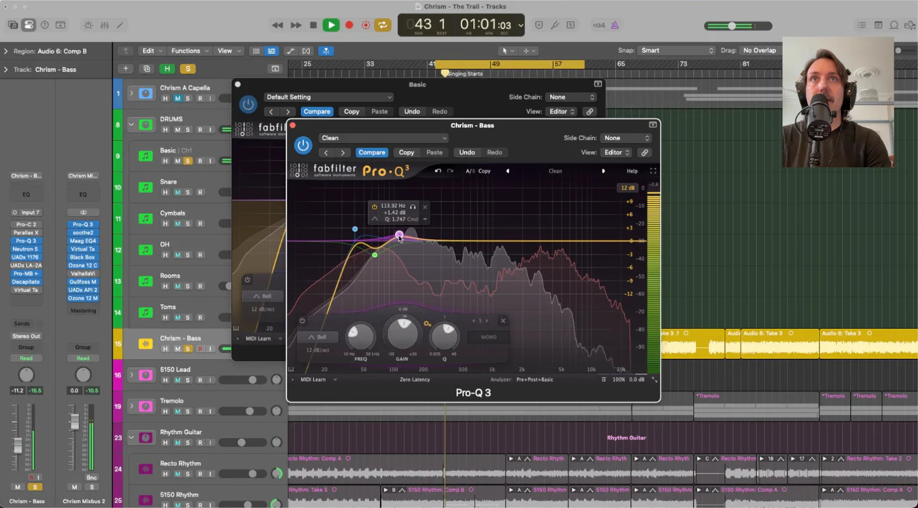Toggle the metronome icon near count-in
This screenshot has height=508, width=918.
point(615,25)
